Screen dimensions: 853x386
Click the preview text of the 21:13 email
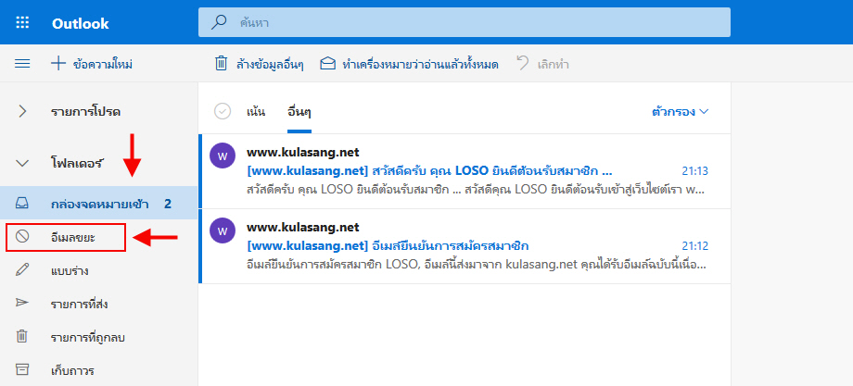click(476, 191)
